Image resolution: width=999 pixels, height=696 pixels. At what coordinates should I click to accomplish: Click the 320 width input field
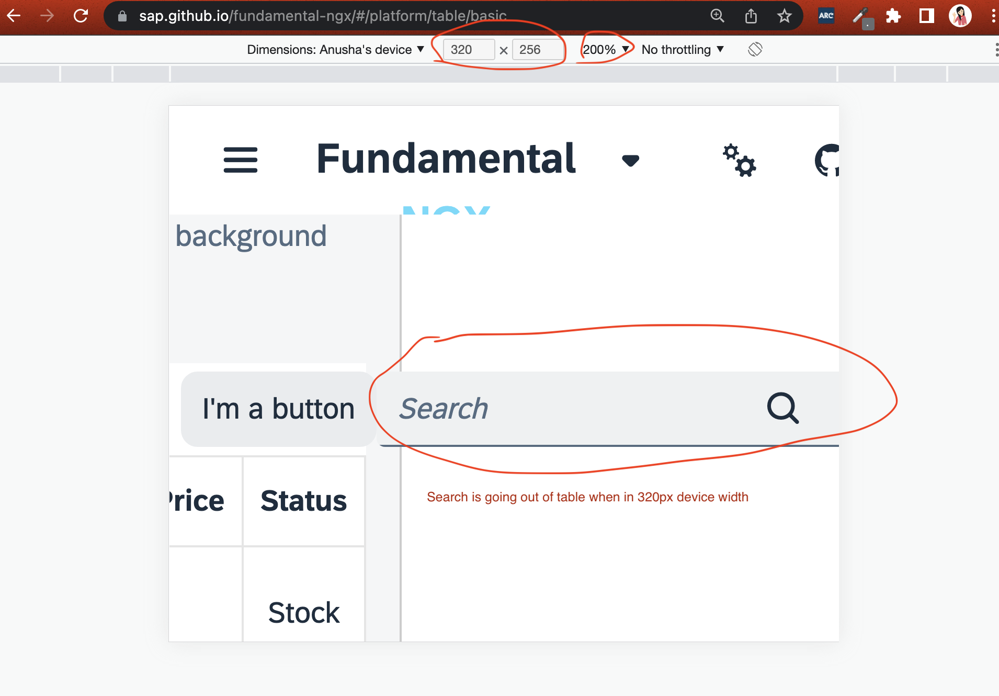tap(468, 49)
